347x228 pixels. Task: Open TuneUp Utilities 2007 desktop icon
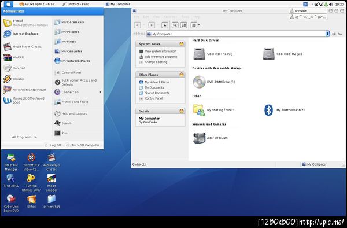[x=31, y=183]
